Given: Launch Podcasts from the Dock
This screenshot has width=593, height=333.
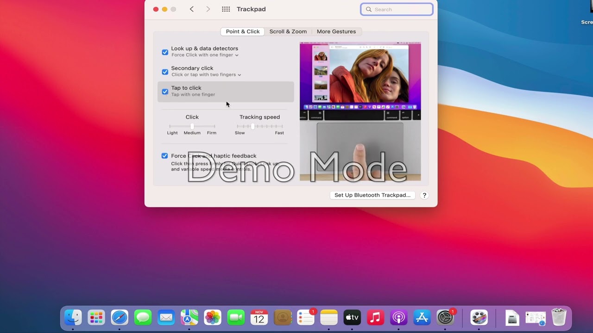Looking at the screenshot, I should pyautogui.click(x=399, y=317).
